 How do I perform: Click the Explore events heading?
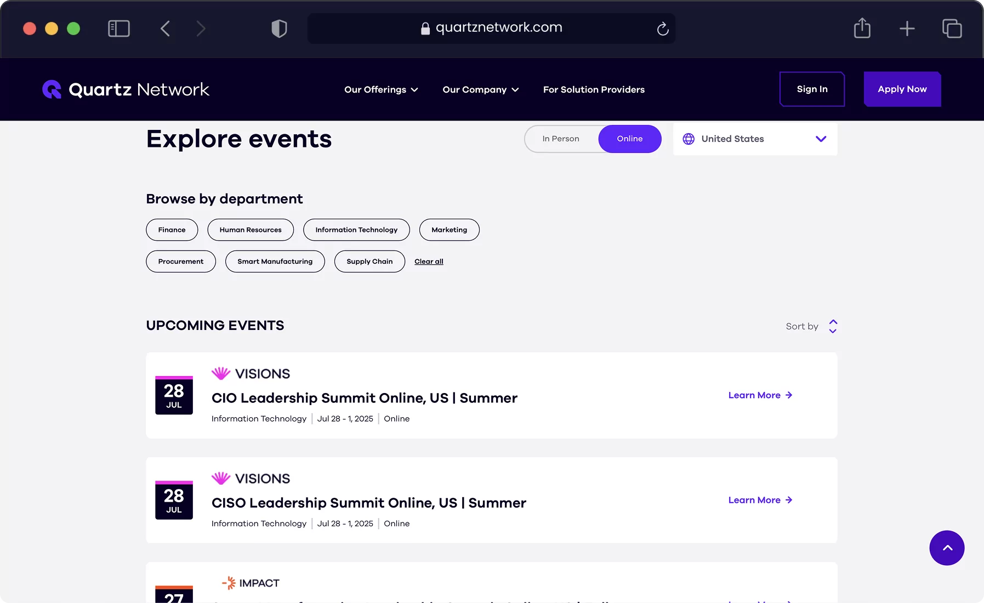[239, 139]
